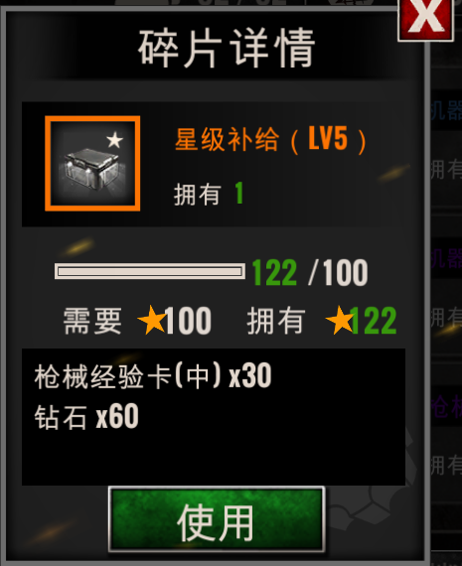Click the white star on the crate thumbnail
Image resolution: width=462 pixels, height=566 pixels.
click(115, 140)
